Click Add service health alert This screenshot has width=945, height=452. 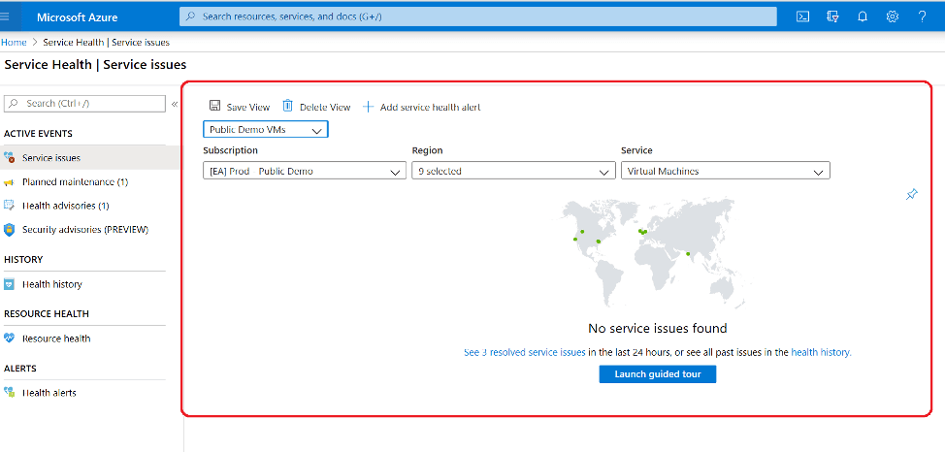pos(421,107)
